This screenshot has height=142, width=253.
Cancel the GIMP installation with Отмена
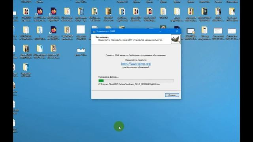172,95
